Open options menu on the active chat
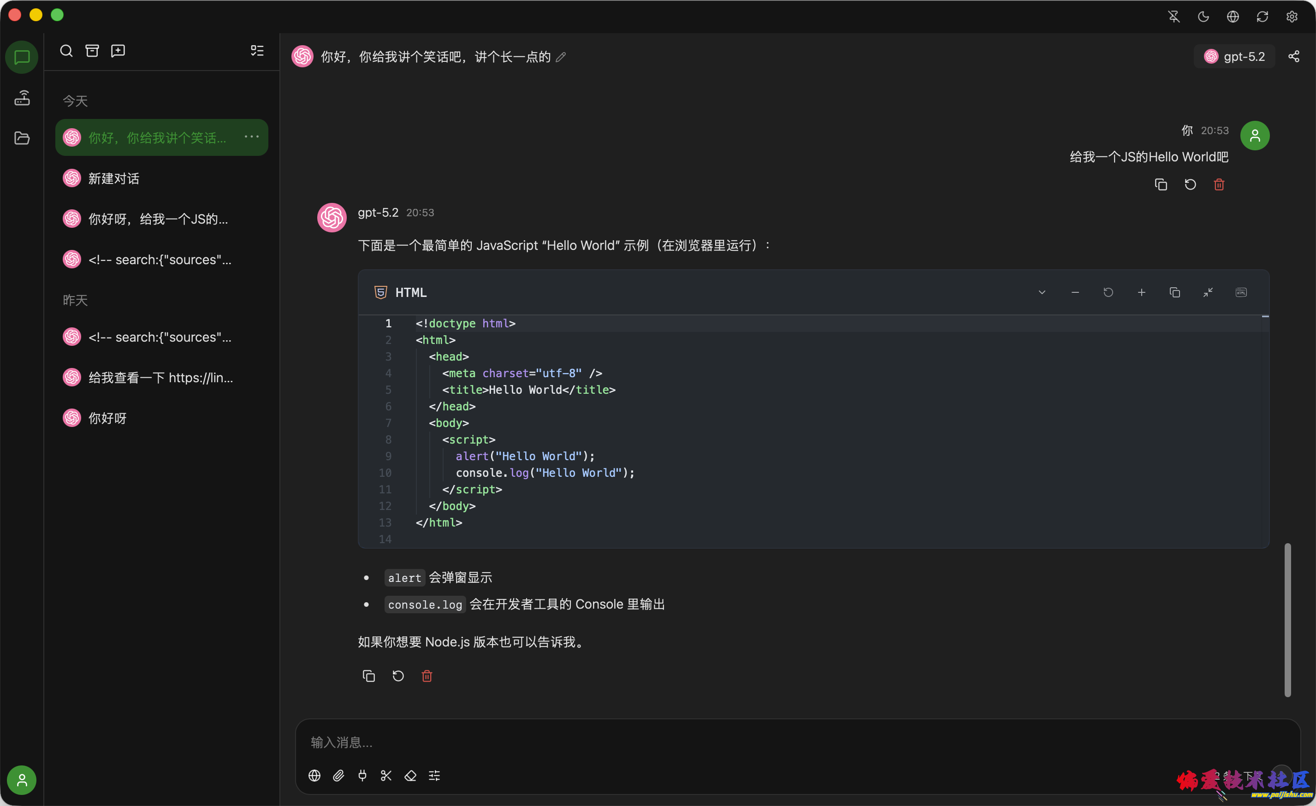This screenshot has height=806, width=1316. (251, 137)
